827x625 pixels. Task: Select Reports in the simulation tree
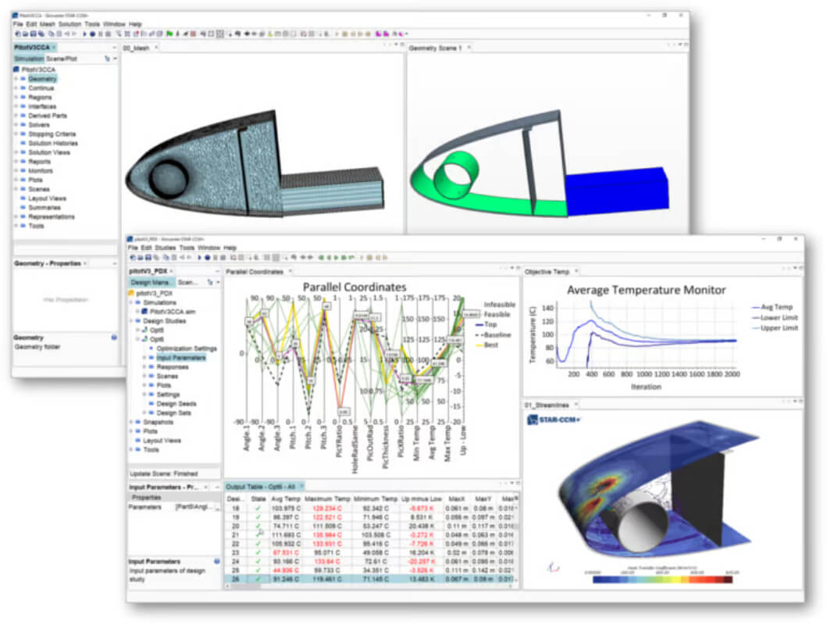point(40,162)
